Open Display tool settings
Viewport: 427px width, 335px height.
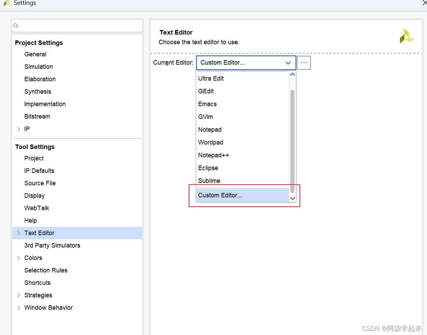tap(34, 196)
